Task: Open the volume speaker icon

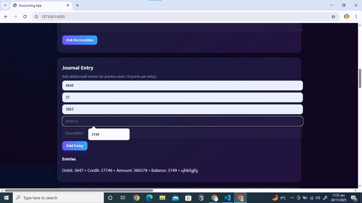Action: click(x=318, y=198)
